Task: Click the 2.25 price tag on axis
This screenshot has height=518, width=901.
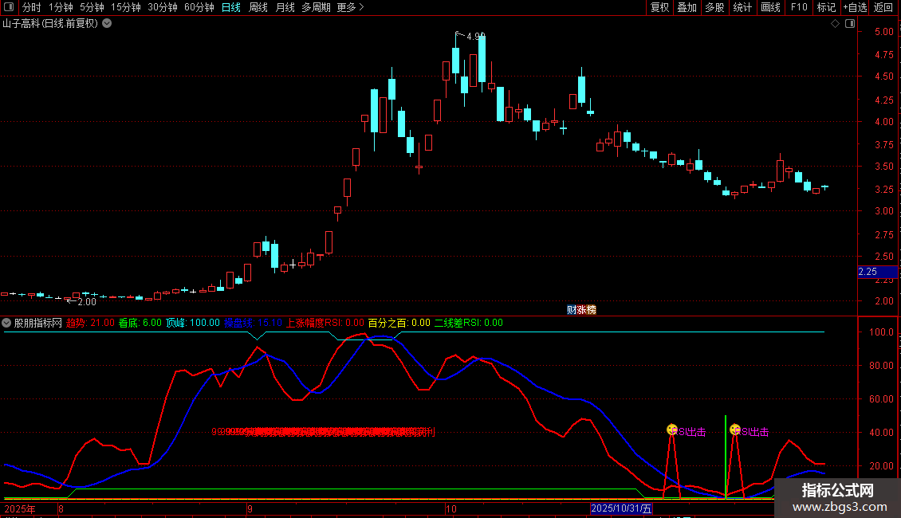Action: 877,272
